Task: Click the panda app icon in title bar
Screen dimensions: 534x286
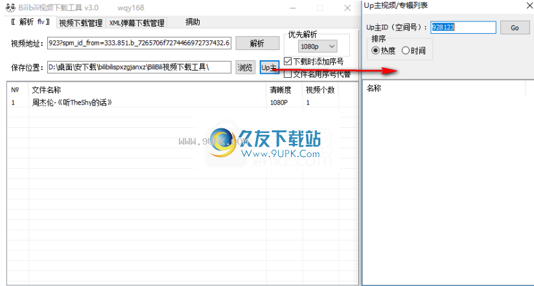Action: [x=10, y=8]
